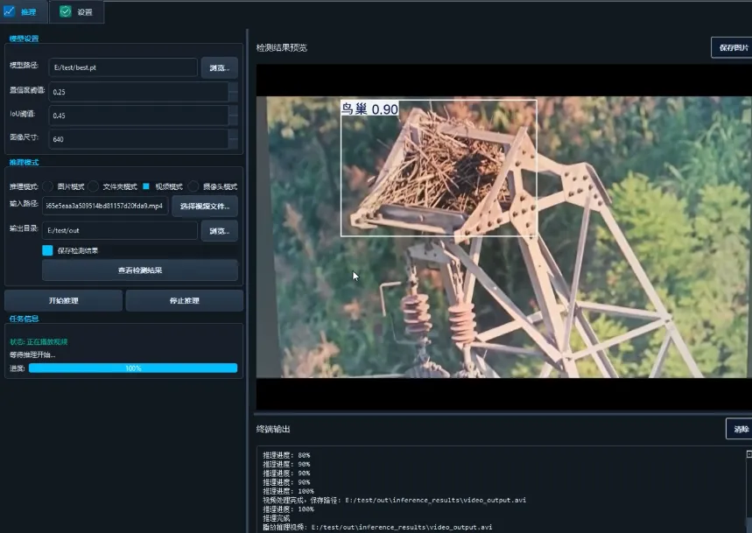Click the 推理模式 section header
Screen dimensions: 752x533
click(x=24, y=162)
